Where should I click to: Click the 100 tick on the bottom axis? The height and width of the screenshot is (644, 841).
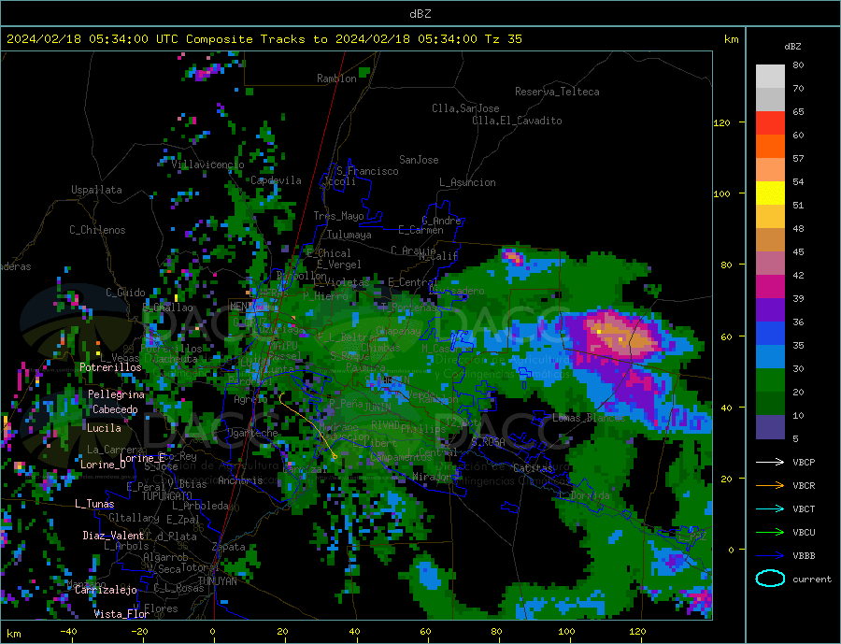click(566, 632)
